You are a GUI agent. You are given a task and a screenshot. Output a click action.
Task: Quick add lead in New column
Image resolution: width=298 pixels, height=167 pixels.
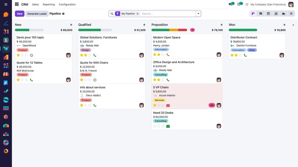click(x=71, y=25)
